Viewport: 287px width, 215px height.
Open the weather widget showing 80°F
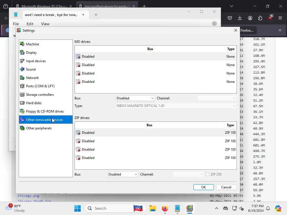pyautogui.click(x=15, y=208)
